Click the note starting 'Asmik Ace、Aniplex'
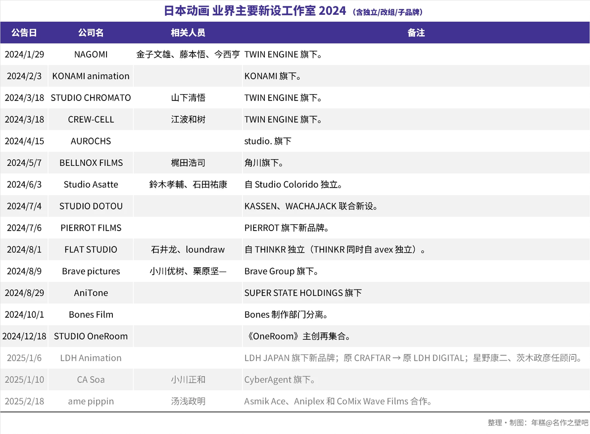The image size is (590, 434). coord(338,401)
